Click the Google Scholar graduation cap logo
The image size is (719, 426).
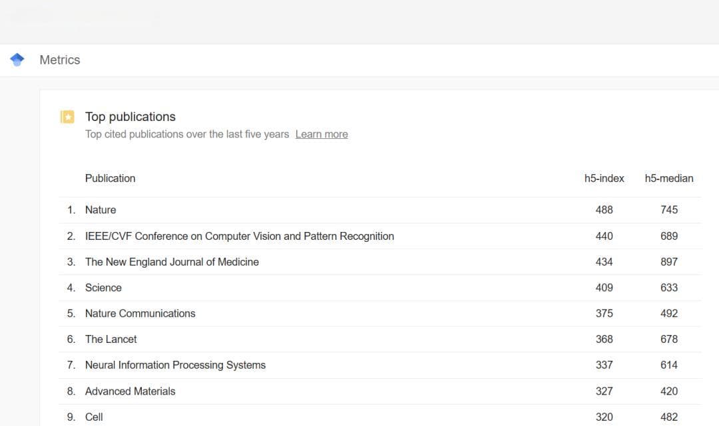pyautogui.click(x=17, y=60)
